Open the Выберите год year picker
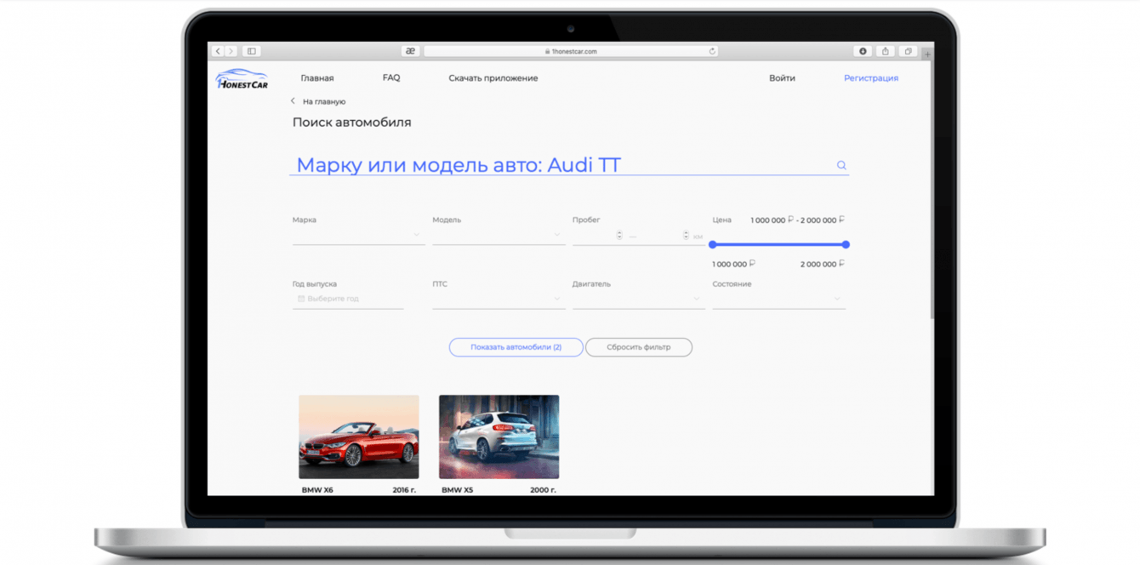Screen dimensions: 1140x565 click(x=348, y=299)
